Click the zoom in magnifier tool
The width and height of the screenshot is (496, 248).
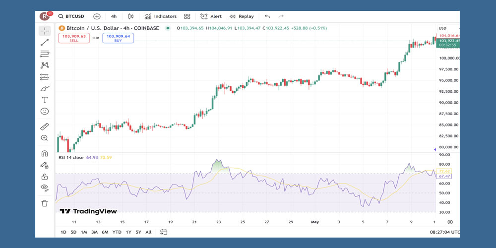pyautogui.click(x=45, y=138)
